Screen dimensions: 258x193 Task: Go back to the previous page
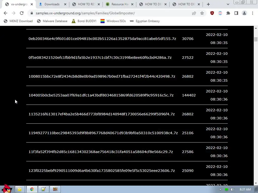(x=6, y=13)
